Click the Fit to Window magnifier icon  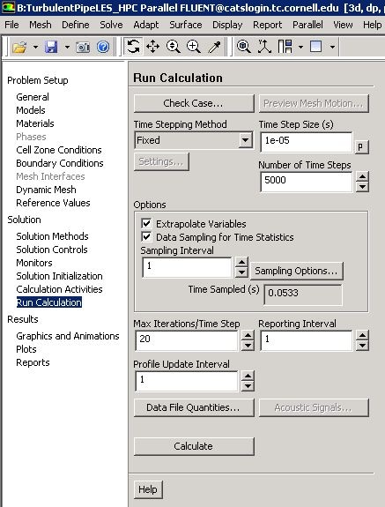click(x=243, y=47)
